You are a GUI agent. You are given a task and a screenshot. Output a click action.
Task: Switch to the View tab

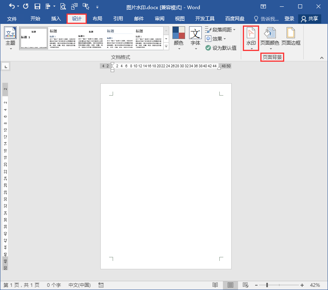tap(180, 19)
